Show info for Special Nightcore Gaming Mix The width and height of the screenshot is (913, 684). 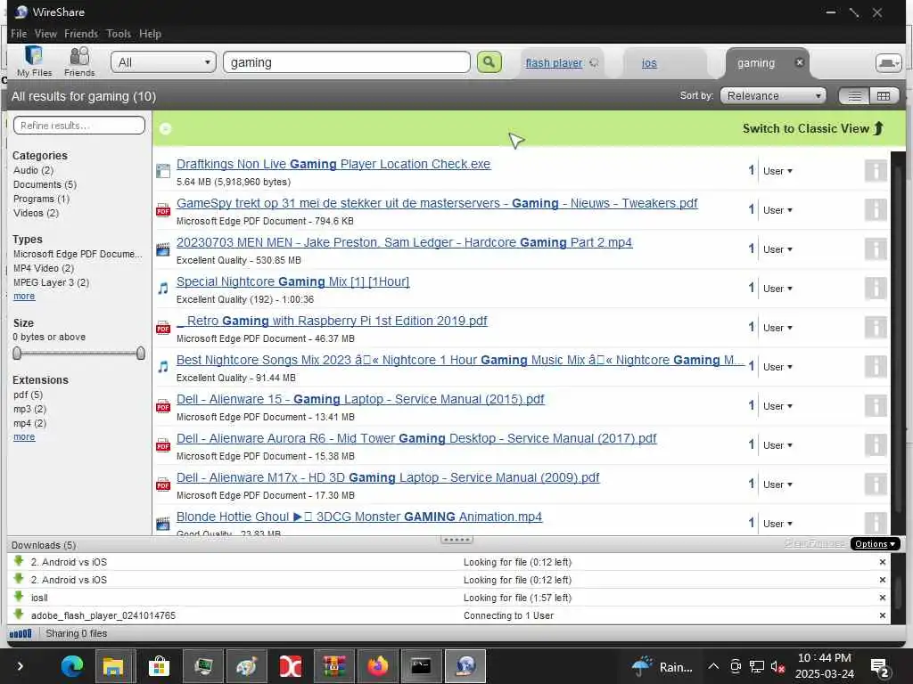[876, 288]
